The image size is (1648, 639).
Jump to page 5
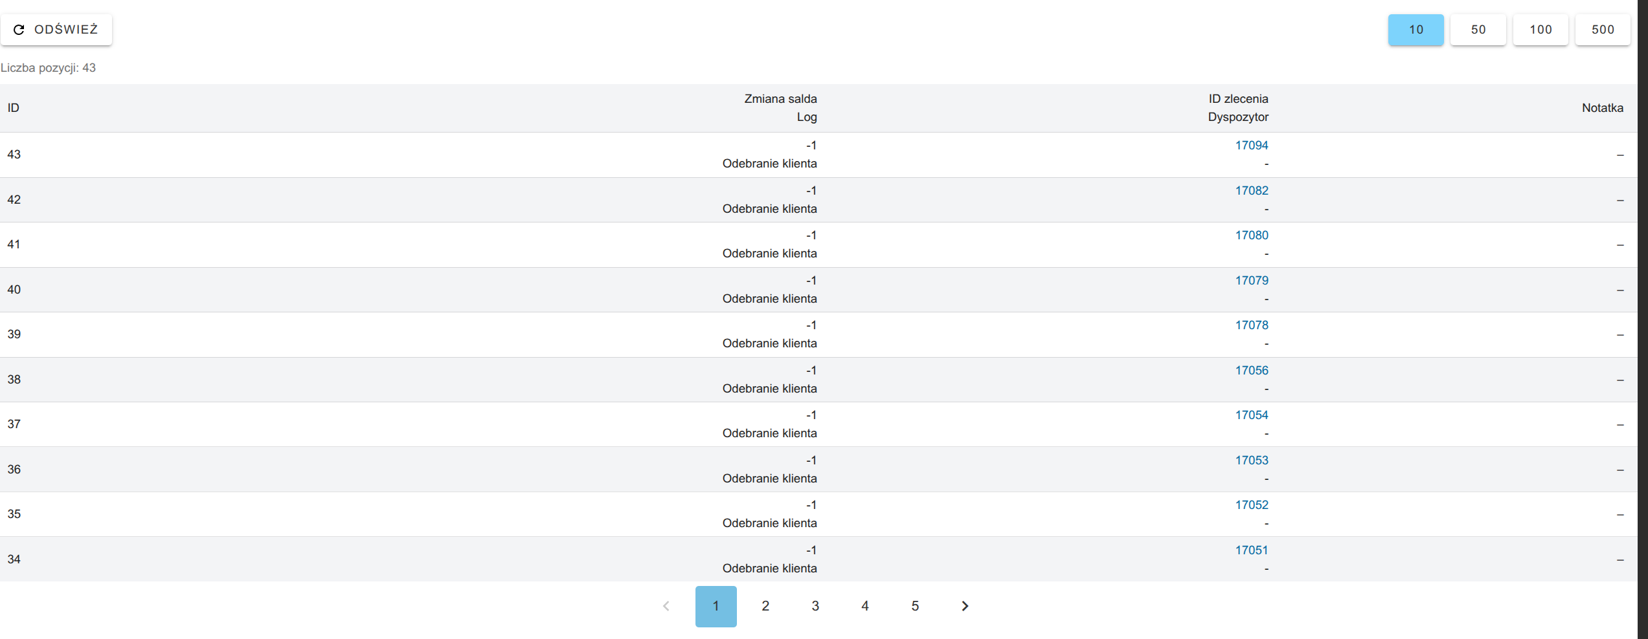915,606
